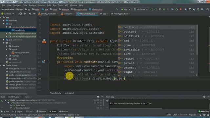The height and width of the screenshot is (118, 210).
Task: Open the Code menu
Action: tap(25, 5)
